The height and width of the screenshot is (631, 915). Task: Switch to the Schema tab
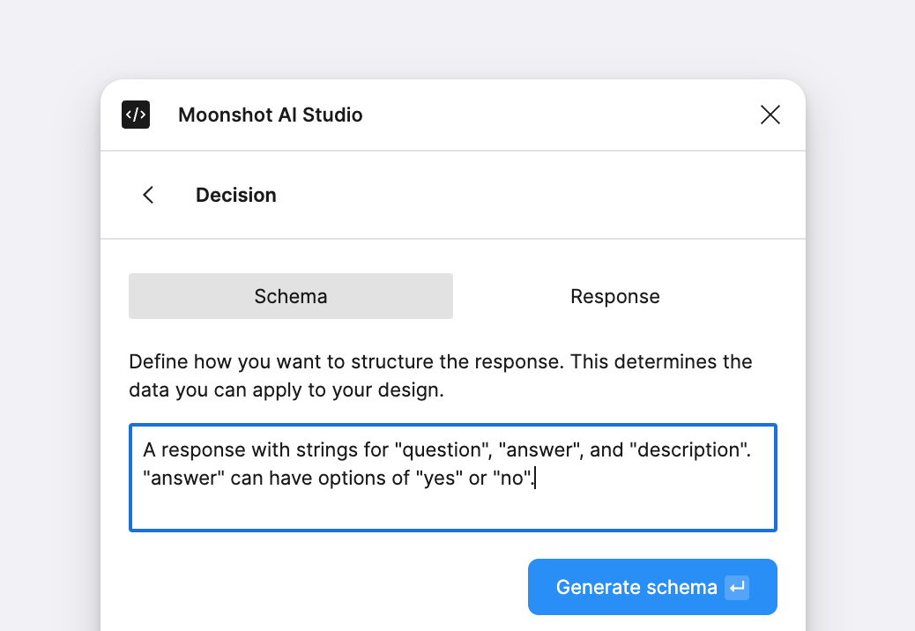[x=291, y=296]
